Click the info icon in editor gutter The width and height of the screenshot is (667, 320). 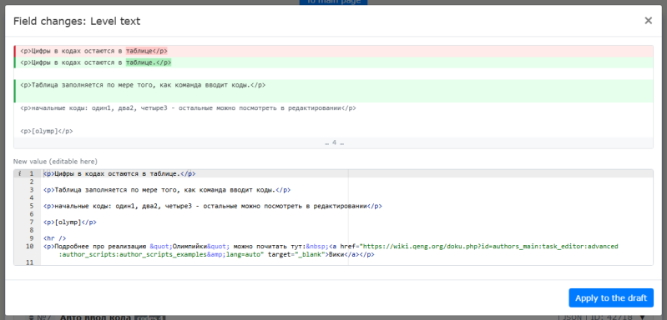19,173
